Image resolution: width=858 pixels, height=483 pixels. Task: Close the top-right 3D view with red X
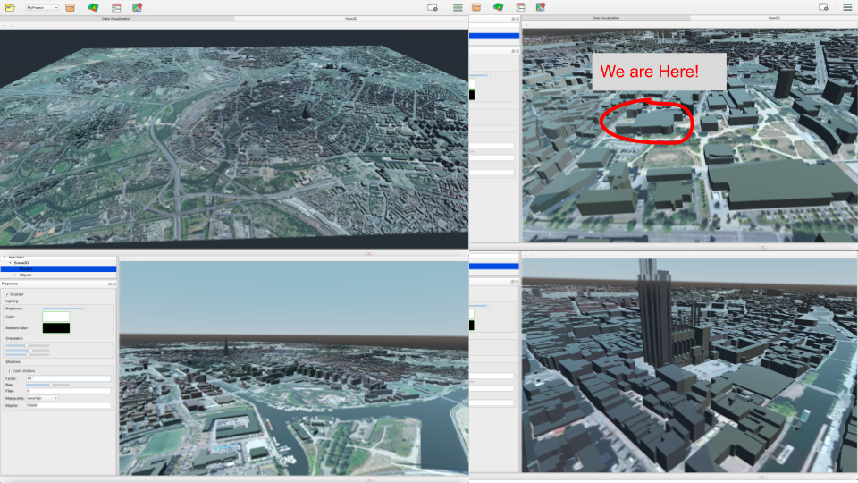click(x=762, y=247)
